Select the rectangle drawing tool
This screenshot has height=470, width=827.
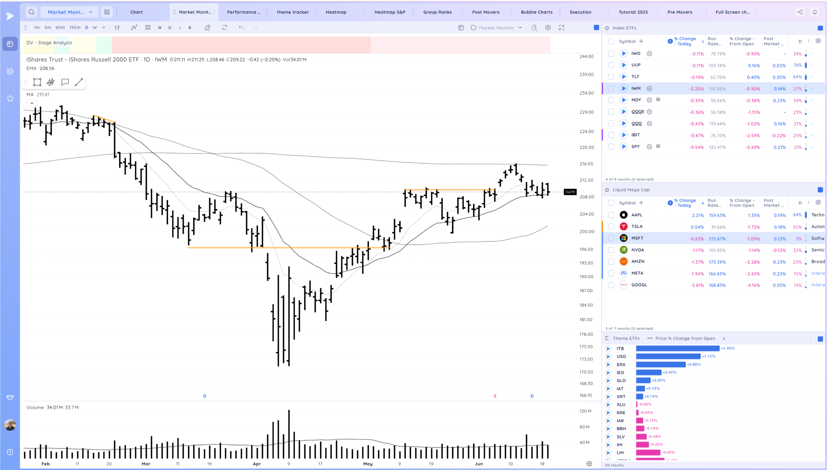(x=37, y=82)
